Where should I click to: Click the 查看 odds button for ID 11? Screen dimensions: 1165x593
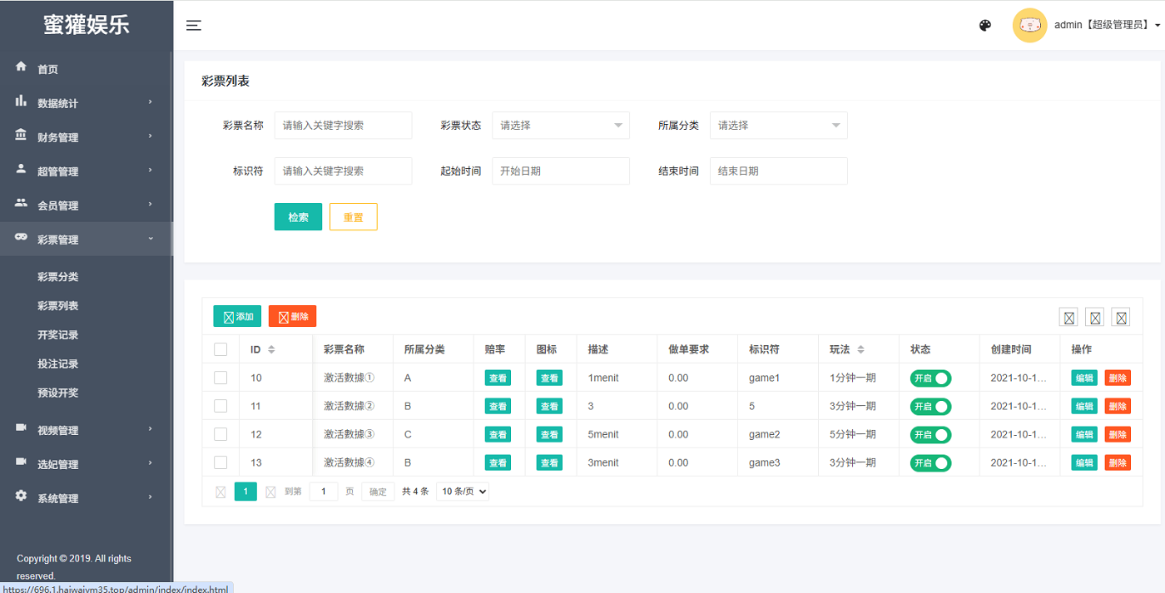coord(498,407)
